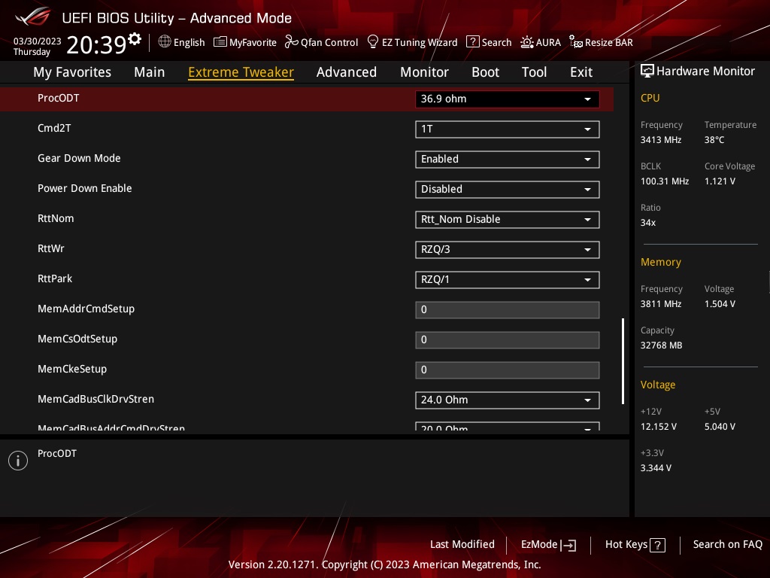The height and width of the screenshot is (578, 770).
Task: Click the settings list vertical scrollbar
Action: [623, 360]
